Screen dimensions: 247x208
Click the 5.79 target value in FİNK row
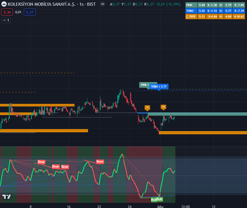(x=228, y=5)
